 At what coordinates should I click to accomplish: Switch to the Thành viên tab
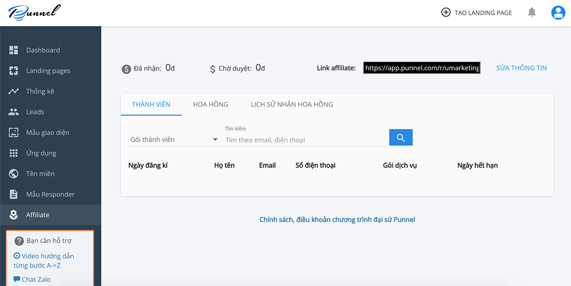151,105
